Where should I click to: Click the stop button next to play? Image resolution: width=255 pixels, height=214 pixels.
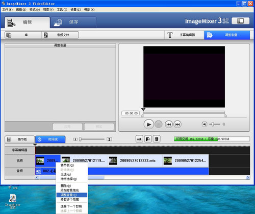pos(158,124)
